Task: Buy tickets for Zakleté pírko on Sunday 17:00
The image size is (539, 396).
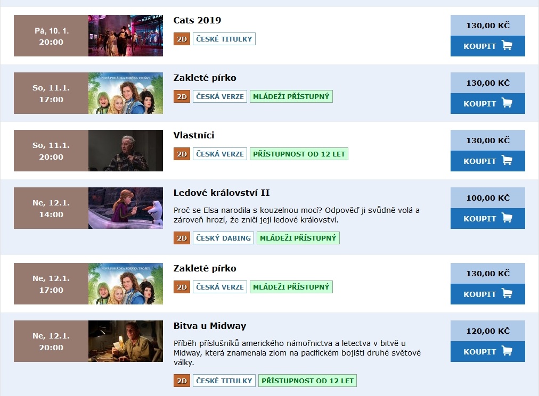Action: point(488,294)
